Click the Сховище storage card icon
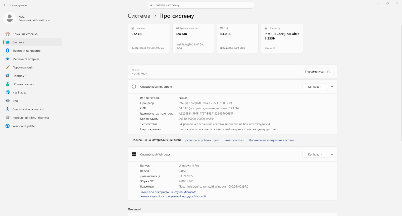This screenshot has width=402, height=216. point(133,28)
